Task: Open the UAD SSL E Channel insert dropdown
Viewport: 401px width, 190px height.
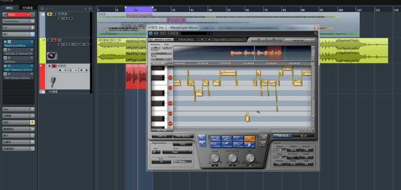Action: pos(32,50)
